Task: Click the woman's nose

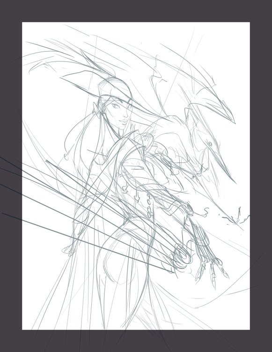Action: coord(126,115)
